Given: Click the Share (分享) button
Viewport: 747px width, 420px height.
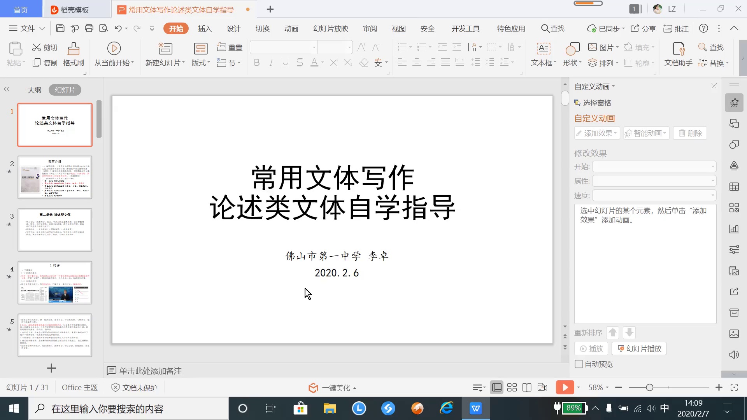Looking at the screenshot, I should point(643,28).
